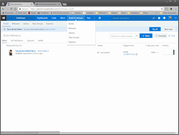
Task: Click the build history green bar
Action: (x=174, y=52)
